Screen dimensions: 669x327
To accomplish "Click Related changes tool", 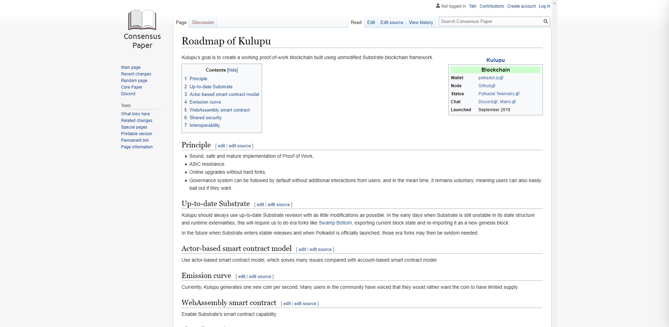I will (x=137, y=121).
